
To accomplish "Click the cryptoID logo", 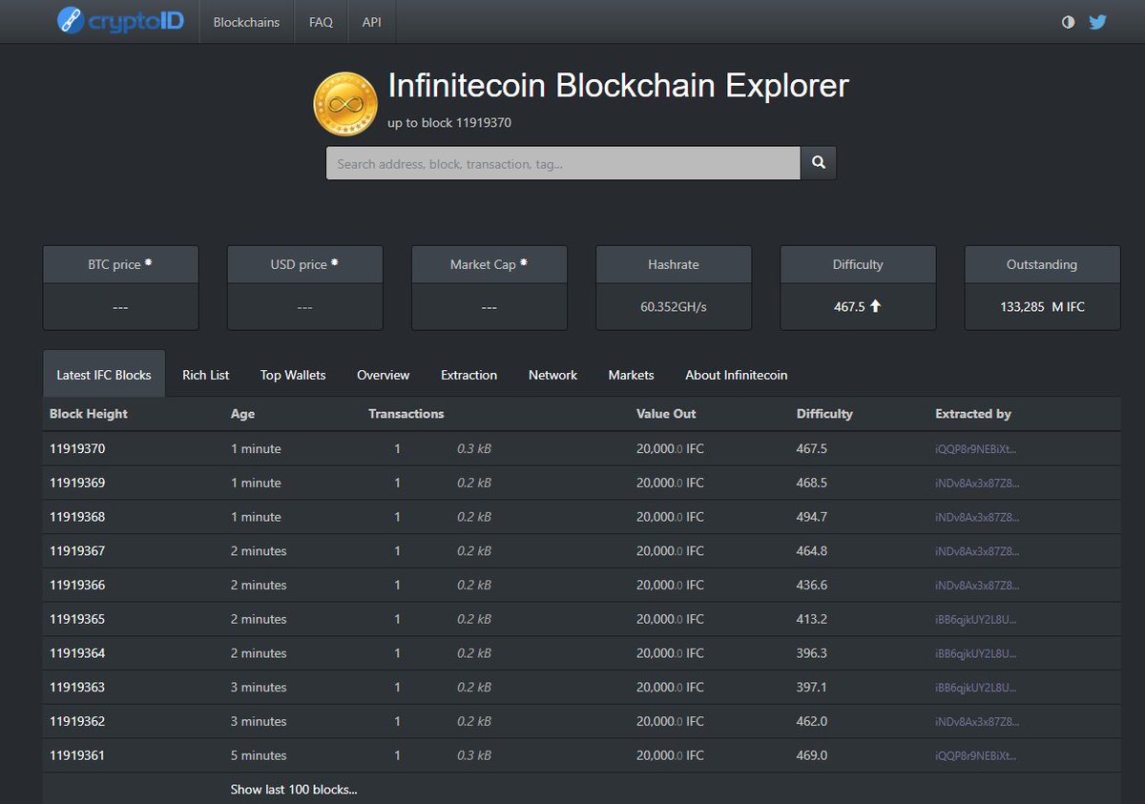I will 120,20.
